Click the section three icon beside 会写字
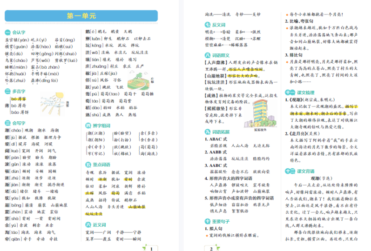Image resolution: width=371 pixels, height=251 pixels. point(8,123)
